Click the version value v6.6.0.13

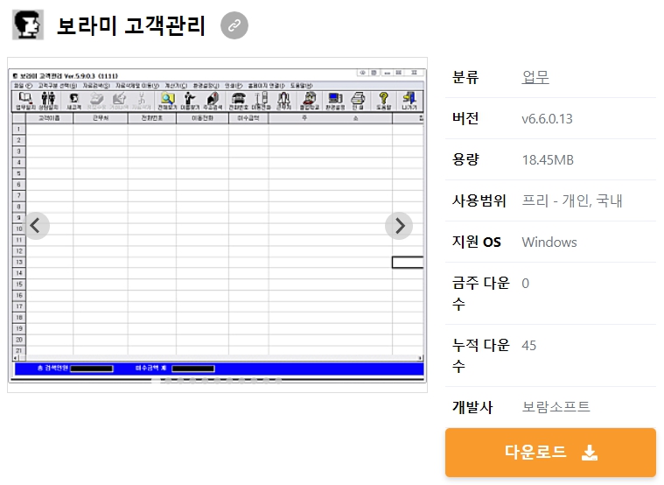tap(547, 119)
